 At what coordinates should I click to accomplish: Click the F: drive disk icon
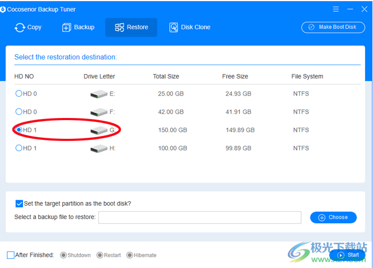(x=98, y=112)
